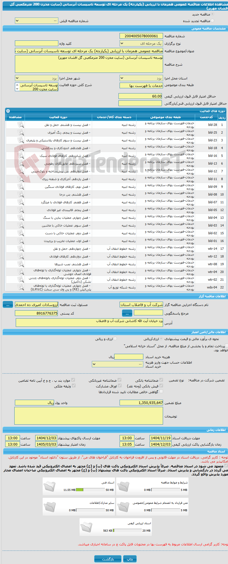The height and width of the screenshot is (564, 228).
Task: Open ellipsis button beside مرجع پاسخگویی
Action: point(127,313)
